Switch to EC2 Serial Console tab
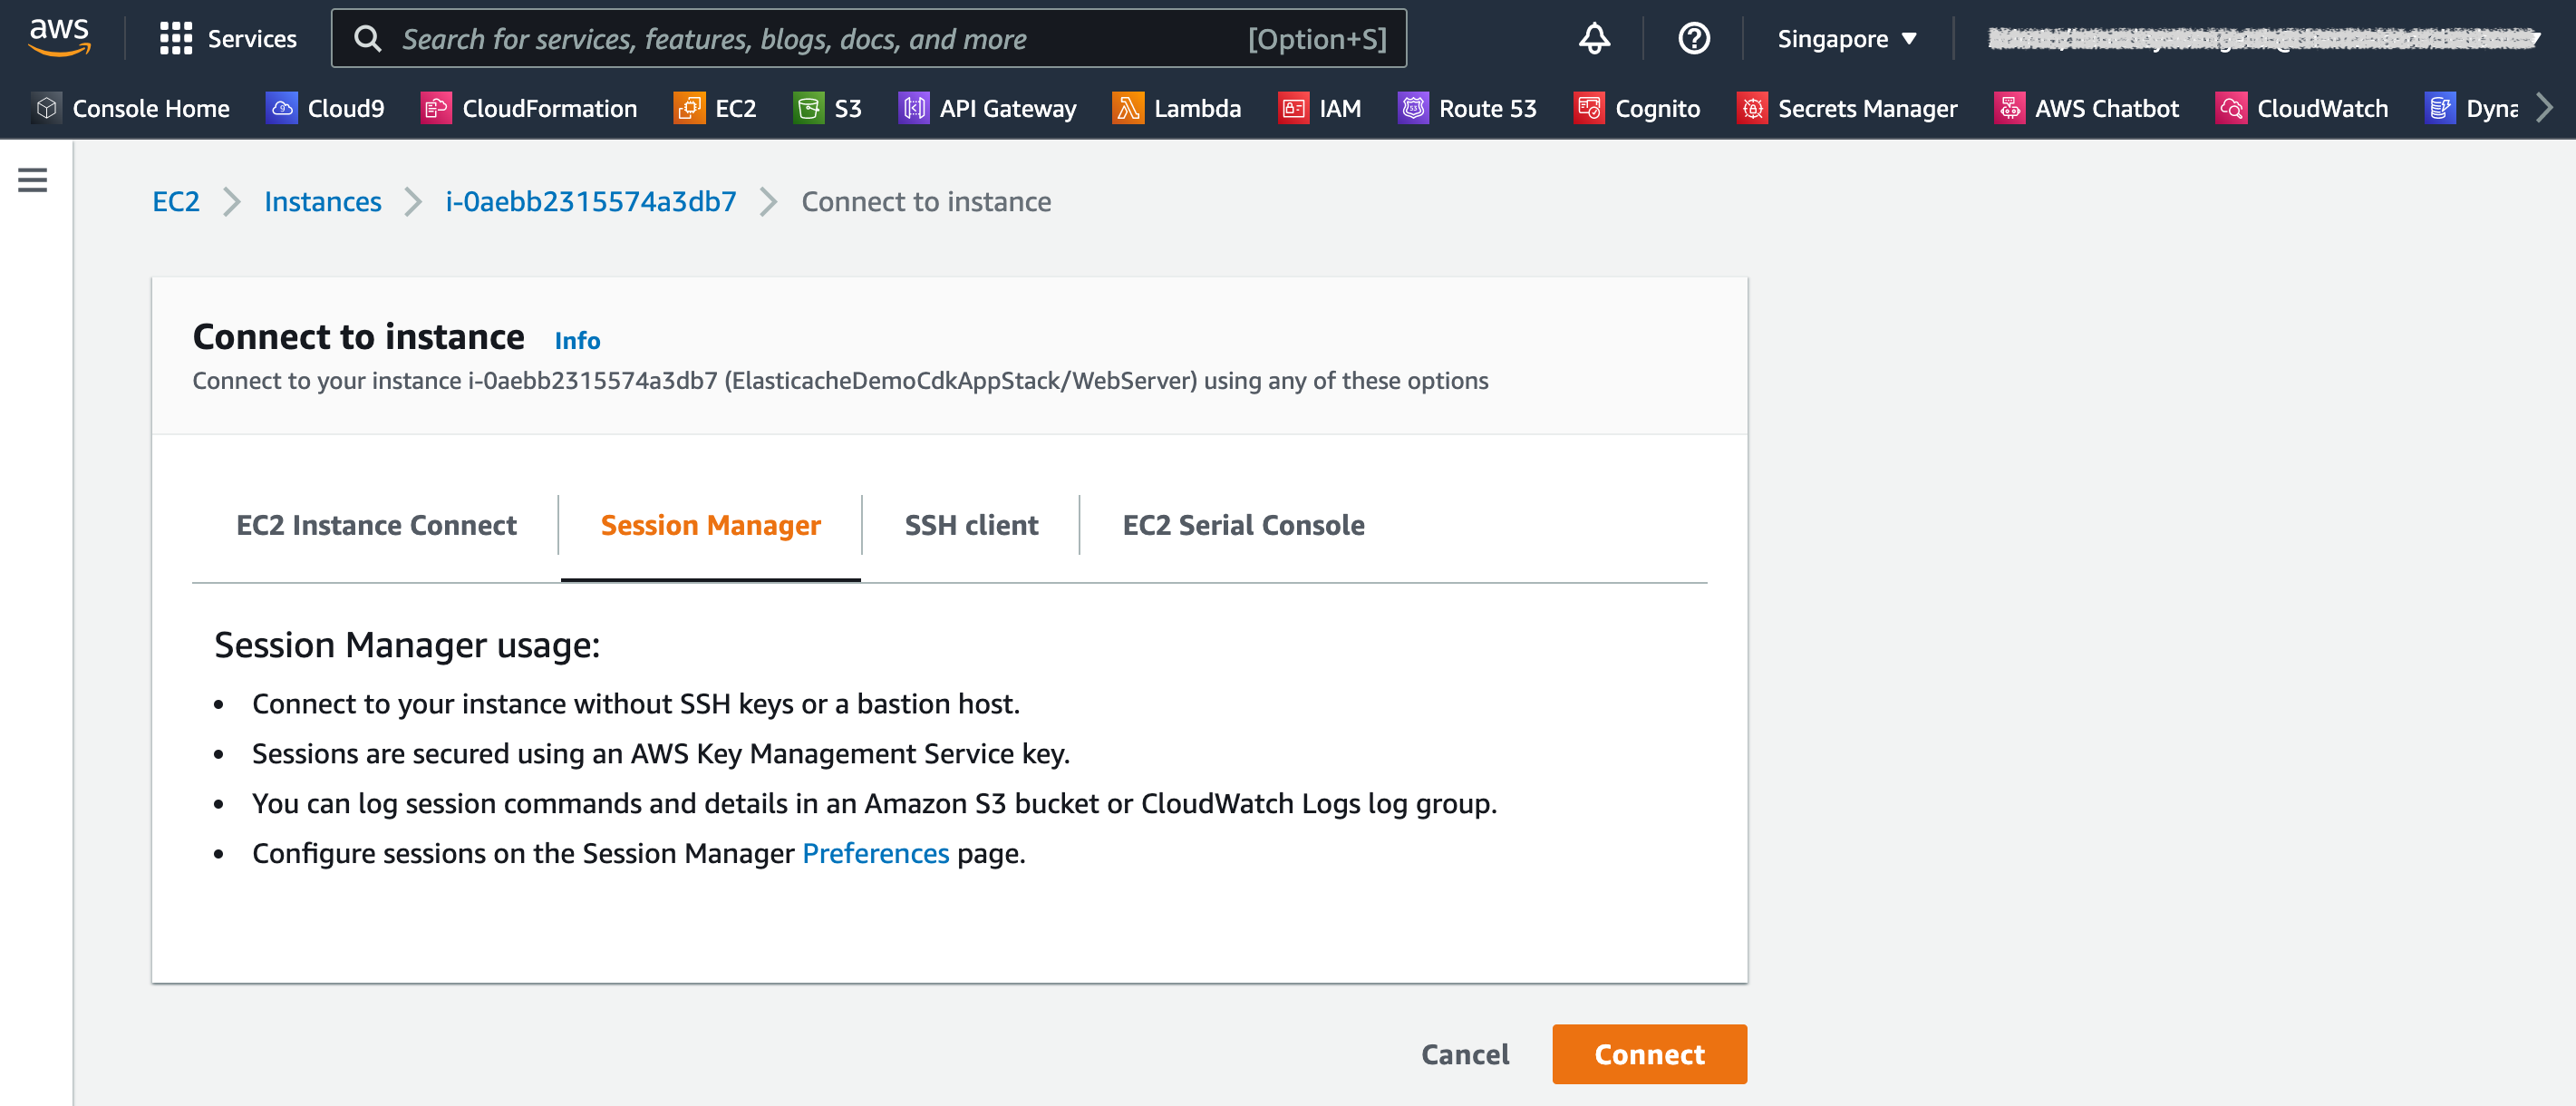This screenshot has height=1106, width=2576. [1243, 525]
